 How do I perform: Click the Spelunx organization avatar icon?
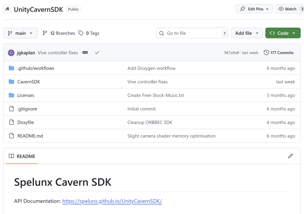tap(7, 9)
